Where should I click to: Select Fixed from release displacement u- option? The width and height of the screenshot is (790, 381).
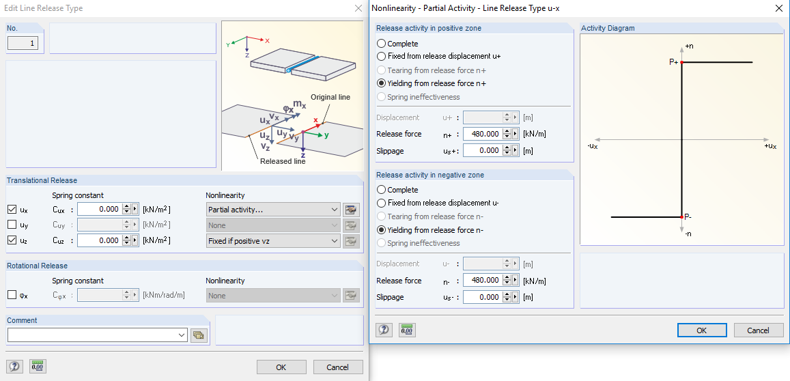382,203
